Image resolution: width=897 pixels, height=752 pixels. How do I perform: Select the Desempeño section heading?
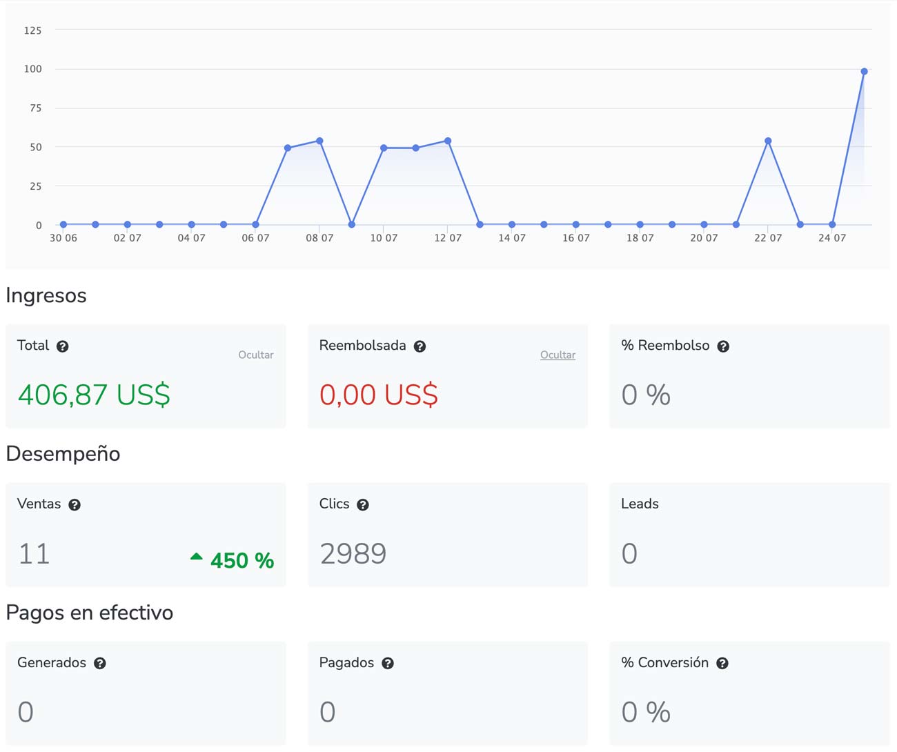click(63, 454)
